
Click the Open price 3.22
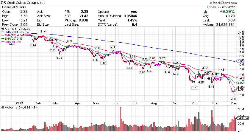[x=24, y=12]
